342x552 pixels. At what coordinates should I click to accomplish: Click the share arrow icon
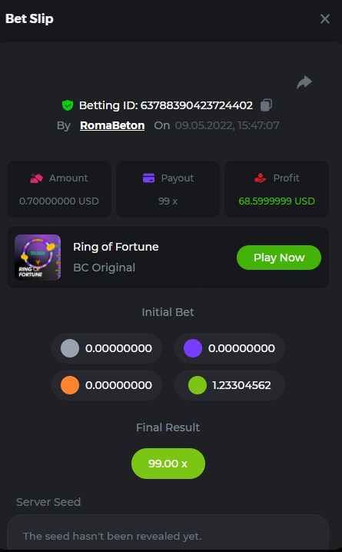(304, 82)
